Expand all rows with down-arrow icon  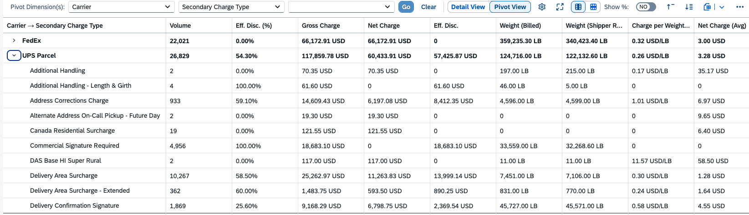(x=689, y=7)
